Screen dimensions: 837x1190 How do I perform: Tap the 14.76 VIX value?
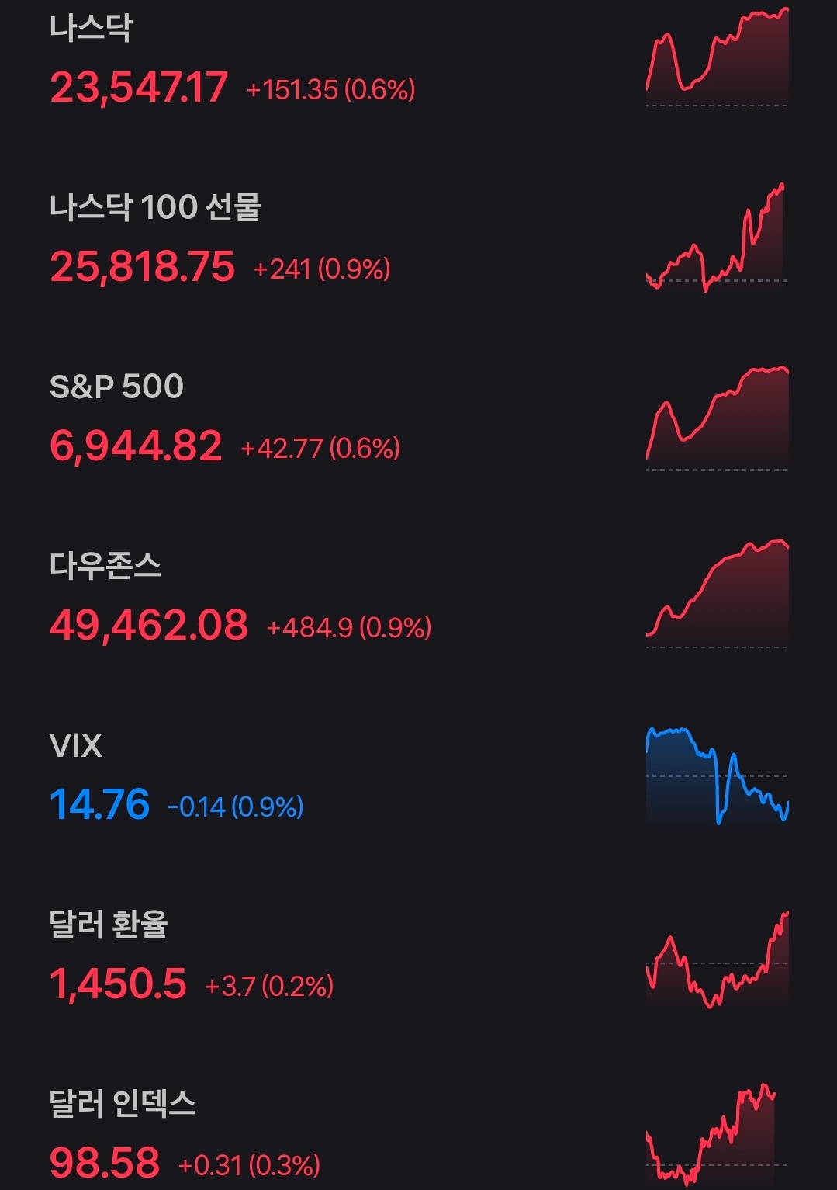(99, 804)
